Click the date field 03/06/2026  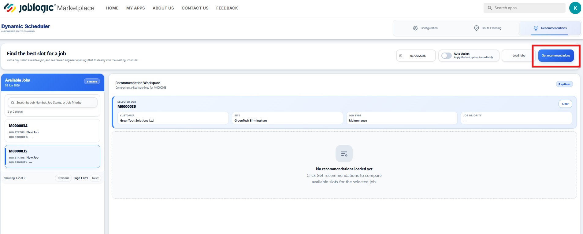pyautogui.click(x=416, y=56)
